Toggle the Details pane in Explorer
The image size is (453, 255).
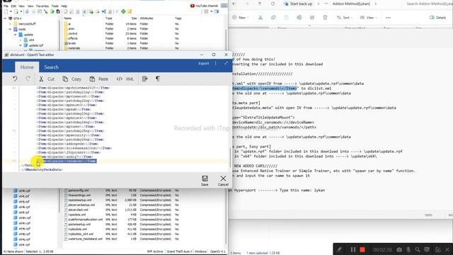tap(437, 18)
